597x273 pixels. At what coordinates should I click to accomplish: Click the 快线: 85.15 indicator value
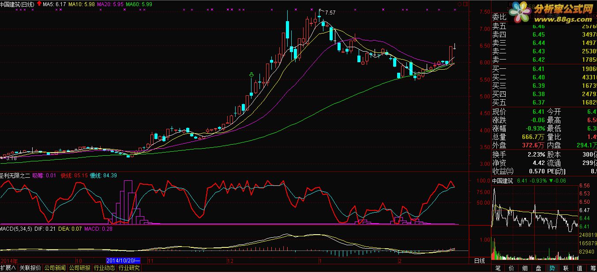coord(73,176)
